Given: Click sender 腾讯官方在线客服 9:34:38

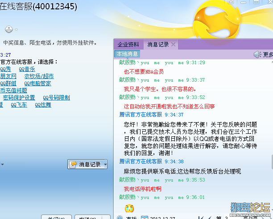Looking at the screenshot, I should click(151, 161).
